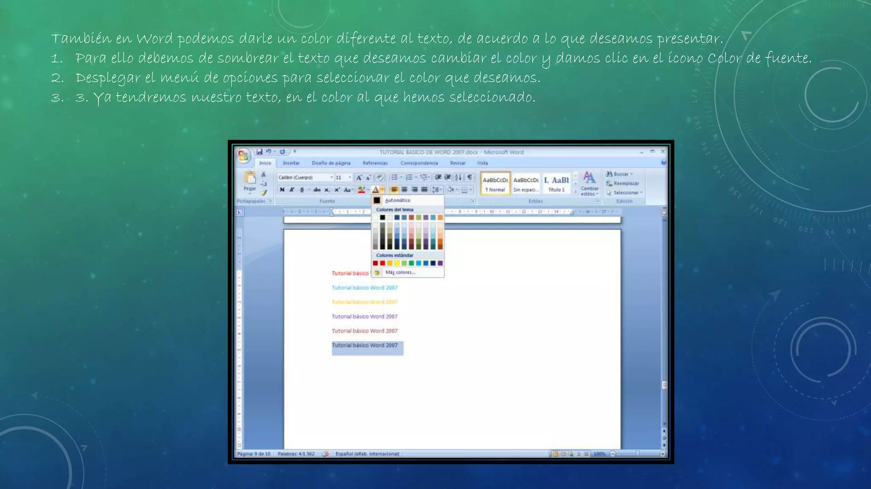Click the Reemplazar button
The height and width of the screenshot is (489, 871).
[x=623, y=183]
